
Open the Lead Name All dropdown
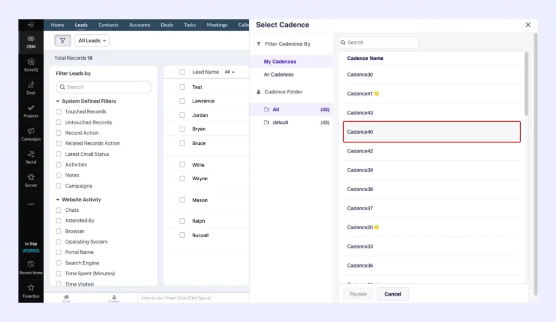(x=230, y=72)
